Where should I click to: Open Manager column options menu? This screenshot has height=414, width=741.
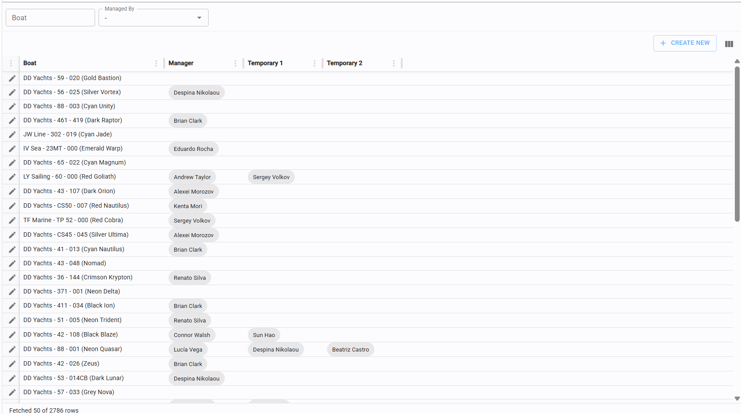[235, 63]
